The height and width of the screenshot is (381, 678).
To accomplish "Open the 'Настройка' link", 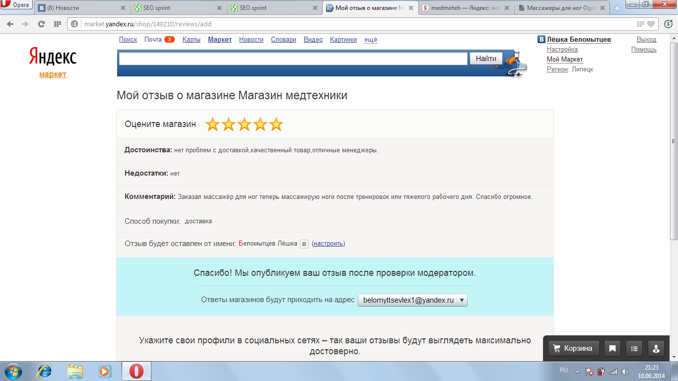I will pyautogui.click(x=562, y=50).
